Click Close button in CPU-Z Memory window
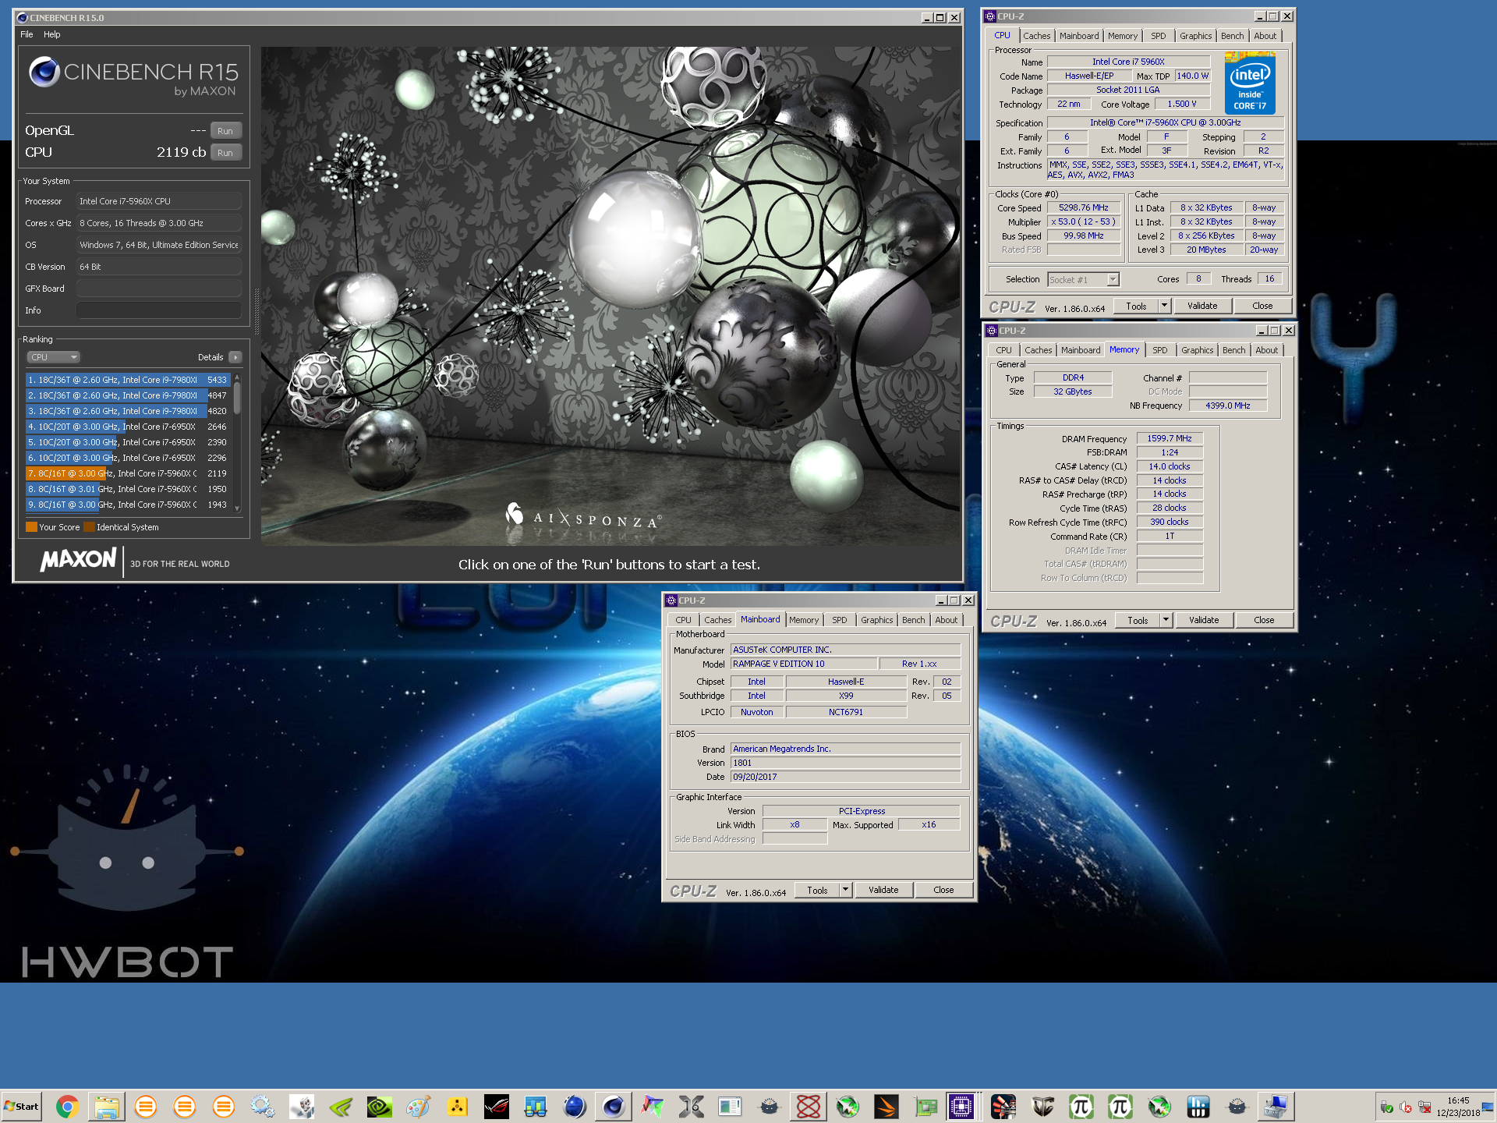The height and width of the screenshot is (1123, 1497). click(x=1264, y=620)
